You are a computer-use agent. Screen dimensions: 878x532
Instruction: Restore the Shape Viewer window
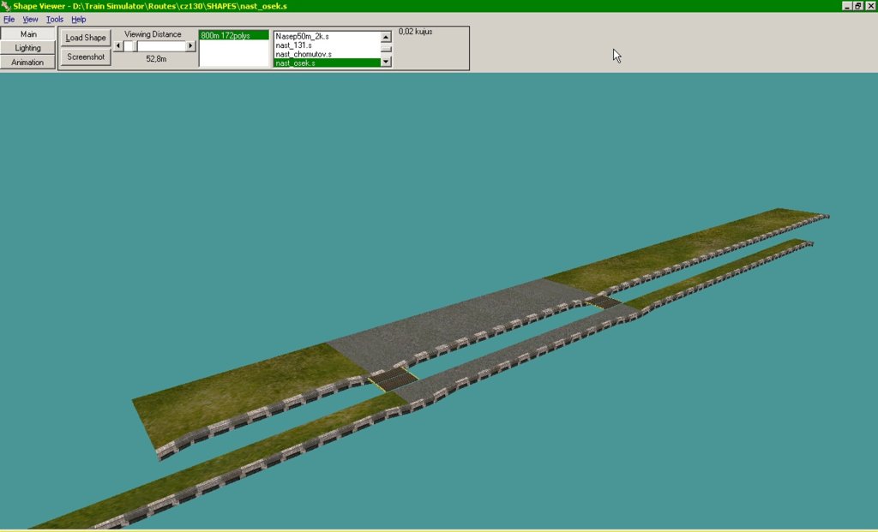[x=857, y=6]
